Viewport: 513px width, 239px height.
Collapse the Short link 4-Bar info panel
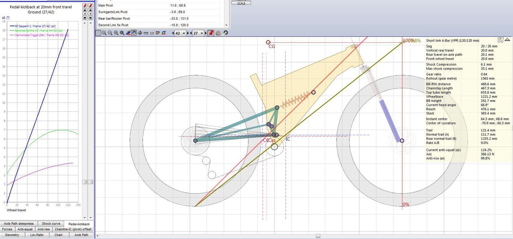(x=507, y=40)
